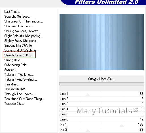Pick the 'Shattered Rainbow...' filter
The width and height of the screenshot is (146, 133).
pos(18,26)
